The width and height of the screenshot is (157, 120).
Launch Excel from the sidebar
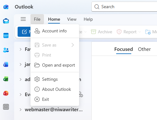(x=6, y=79)
